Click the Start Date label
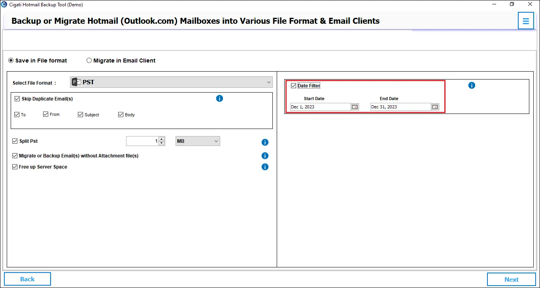This screenshot has height=288, width=540. coord(314,99)
